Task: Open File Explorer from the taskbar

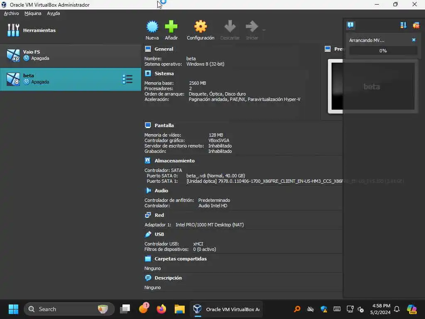Action: point(179,309)
